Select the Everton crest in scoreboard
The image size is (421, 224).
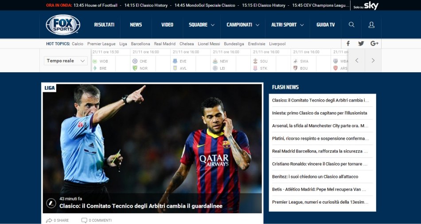[x=175, y=61]
